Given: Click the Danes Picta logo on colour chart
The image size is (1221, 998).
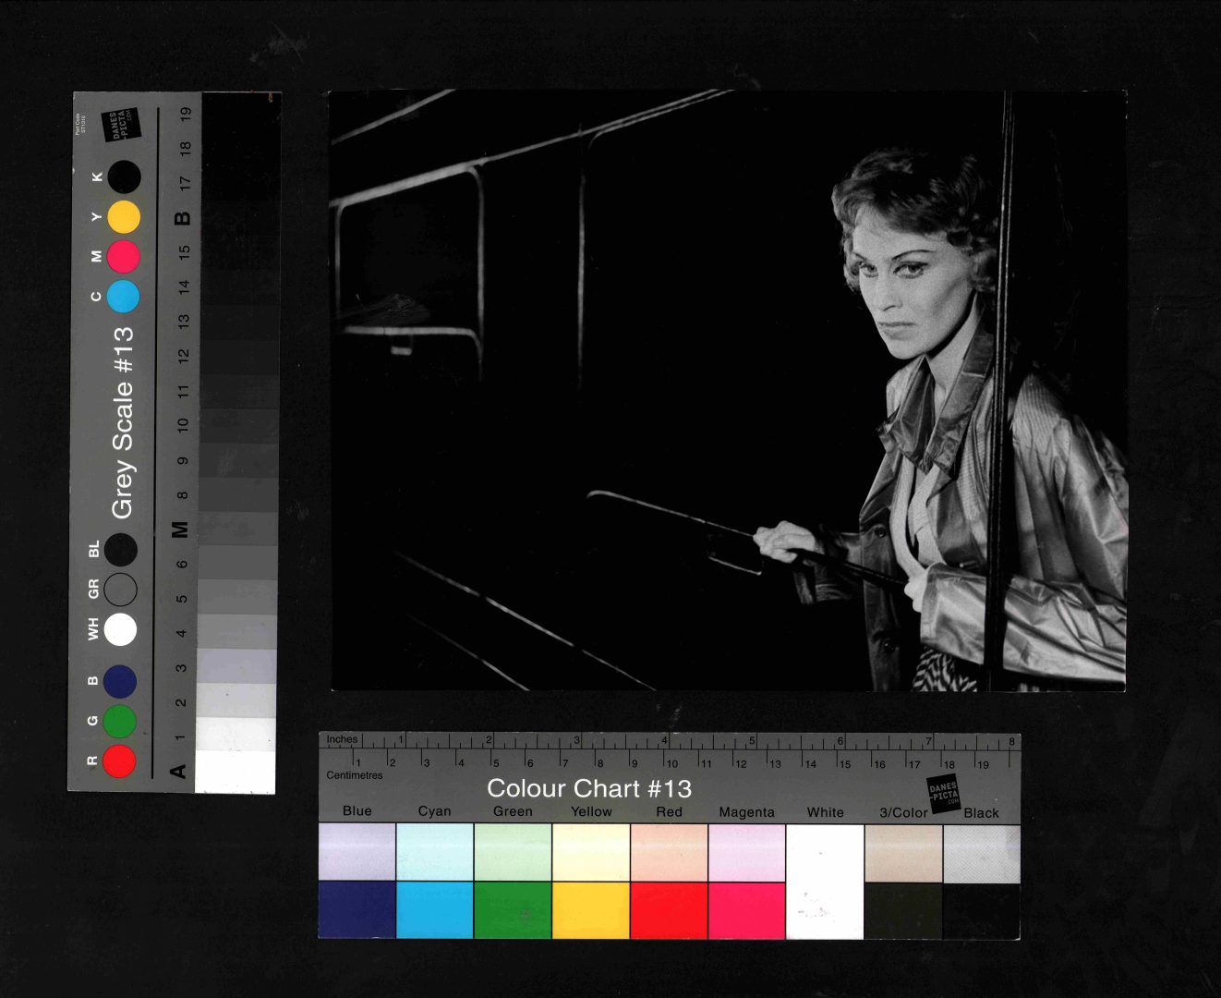Looking at the screenshot, I should click(x=943, y=794).
